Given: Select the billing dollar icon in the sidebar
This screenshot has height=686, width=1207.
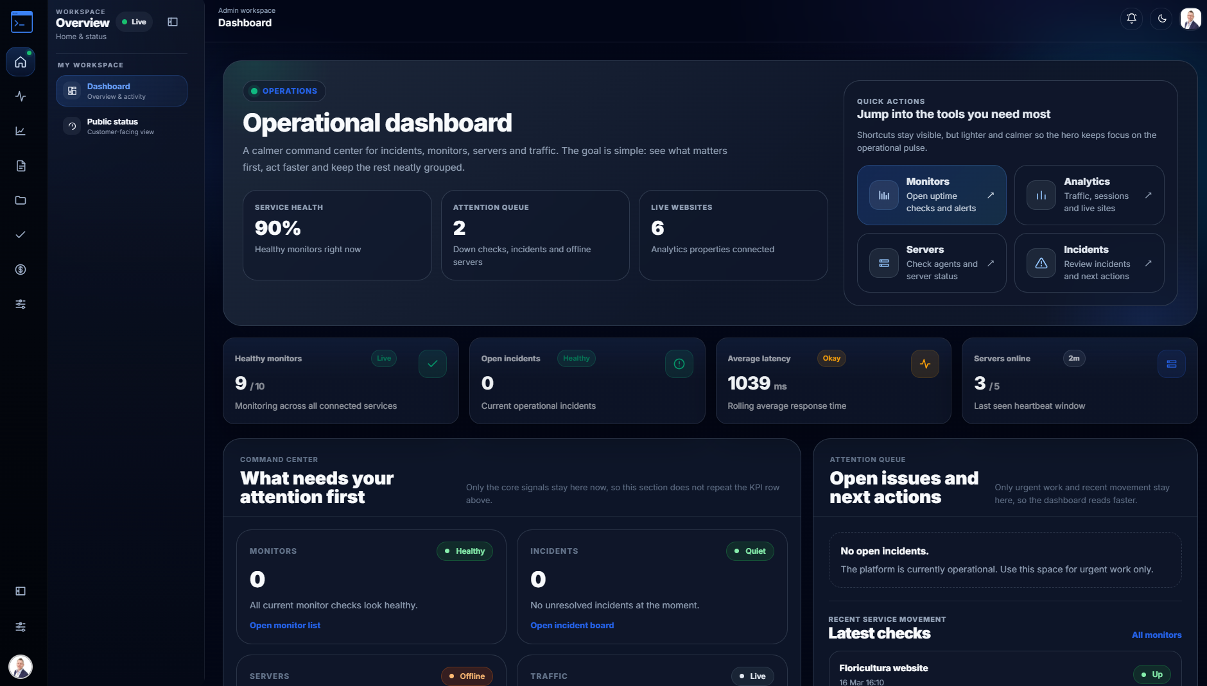Looking at the screenshot, I should coord(21,270).
